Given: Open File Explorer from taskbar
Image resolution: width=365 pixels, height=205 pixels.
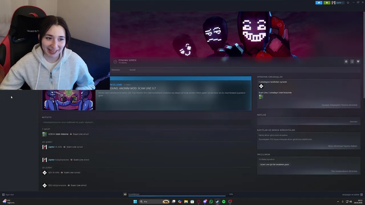Looking at the screenshot, I should [186, 202].
